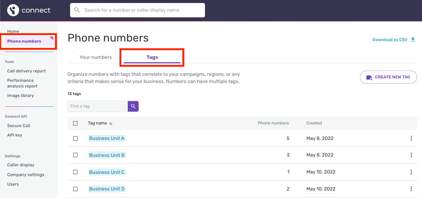The width and height of the screenshot is (422, 198).
Task: Click the sort arrow next to Tag name
Action: tap(111, 123)
